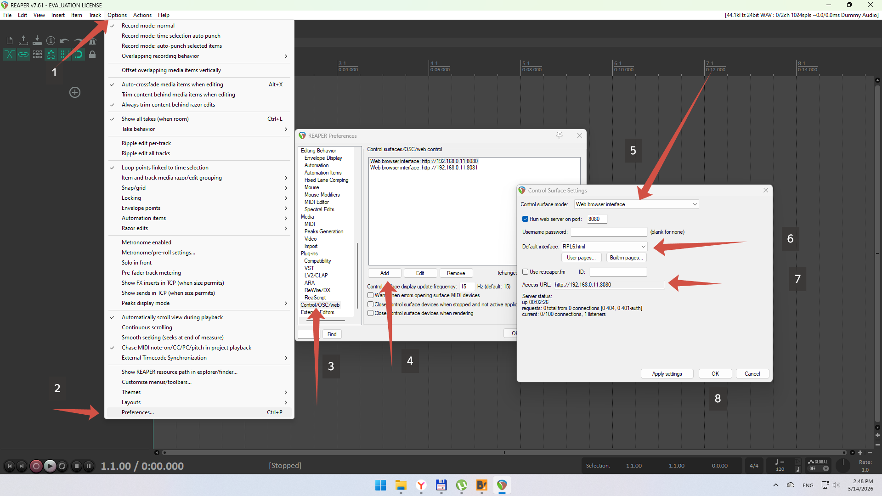
Task: Expand Default interface RPL6.html dropdown
Action: [604, 247]
